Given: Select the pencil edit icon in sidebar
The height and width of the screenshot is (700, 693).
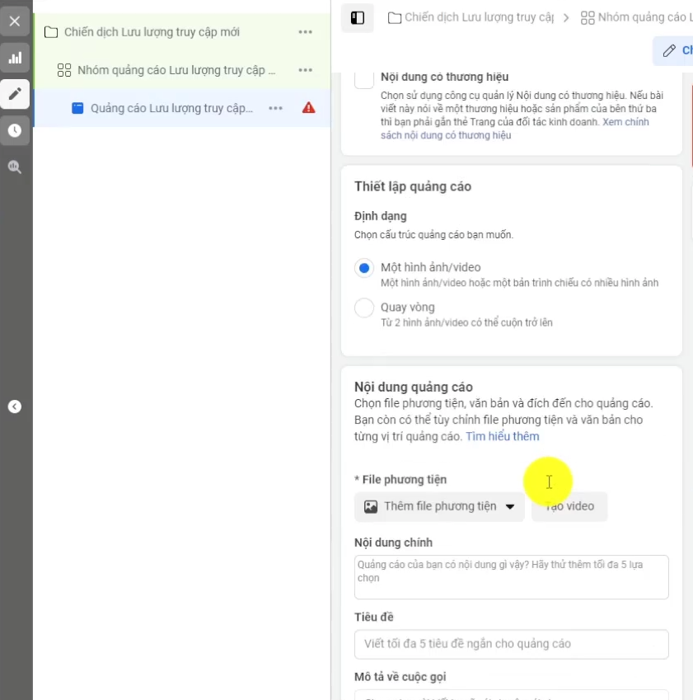Looking at the screenshot, I should pyautogui.click(x=15, y=94).
